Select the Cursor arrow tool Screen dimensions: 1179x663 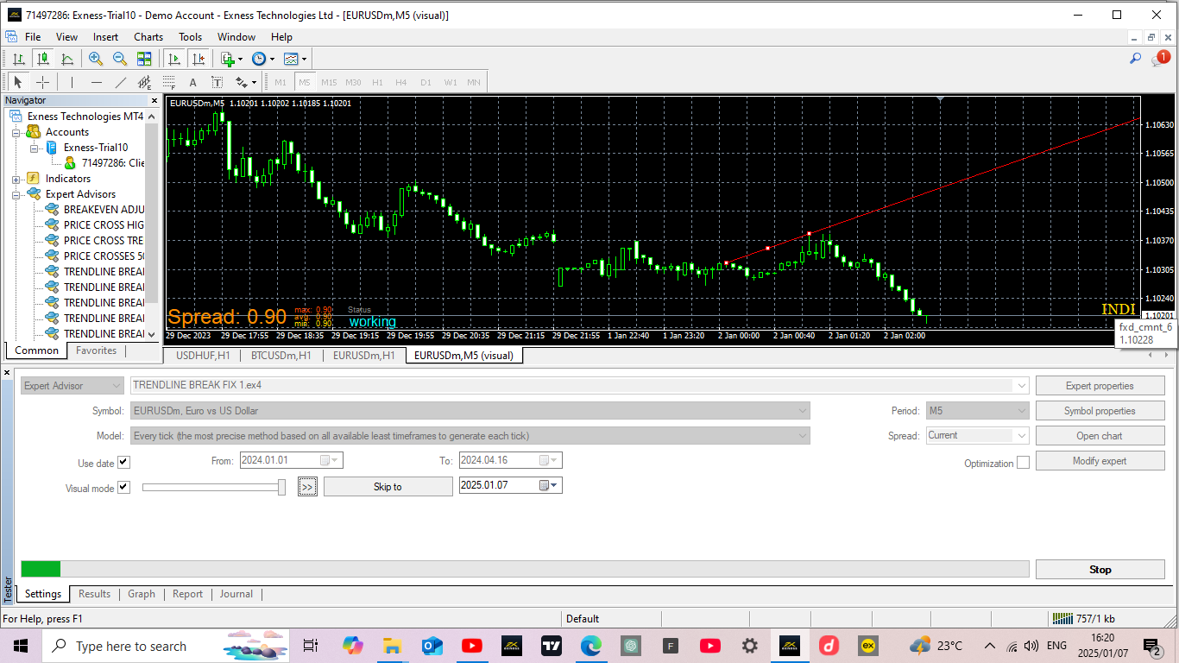18,82
